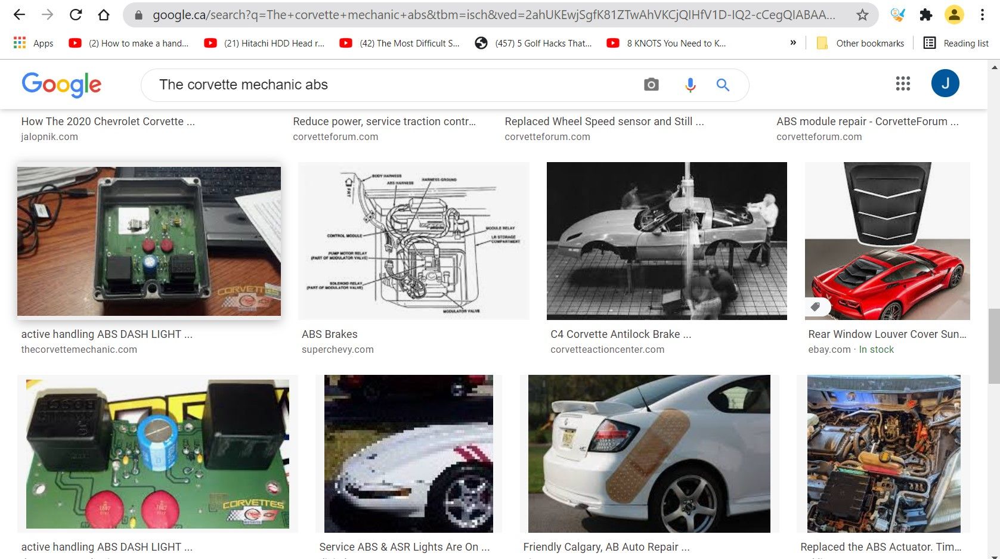Click thecorvettemechanic.com source text
1000x559 pixels.
click(x=79, y=350)
